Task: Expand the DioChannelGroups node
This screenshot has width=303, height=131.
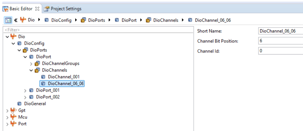Action: tap(31, 64)
